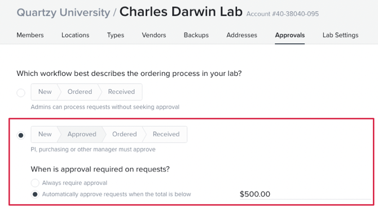Choose Always require approval option
Image resolution: width=378 pixels, height=208 pixels.
pyautogui.click(x=35, y=183)
